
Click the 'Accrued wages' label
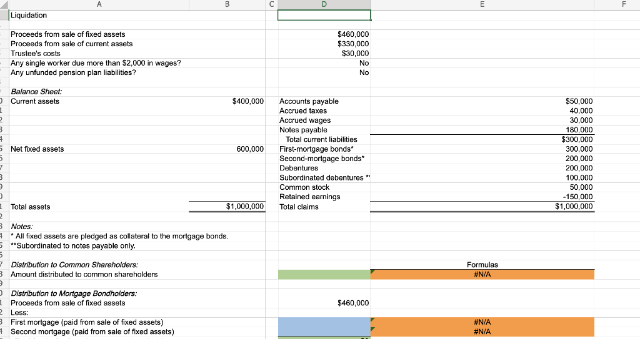[x=305, y=120]
